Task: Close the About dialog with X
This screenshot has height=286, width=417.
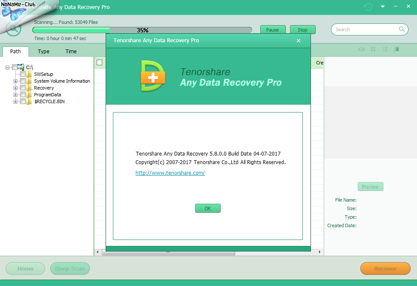Action: [299, 40]
